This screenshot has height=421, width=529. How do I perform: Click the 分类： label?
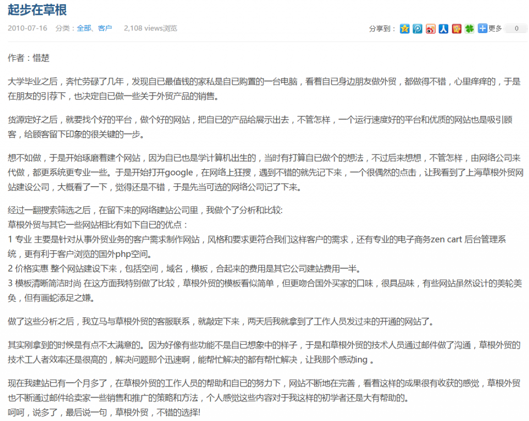click(66, 28)
